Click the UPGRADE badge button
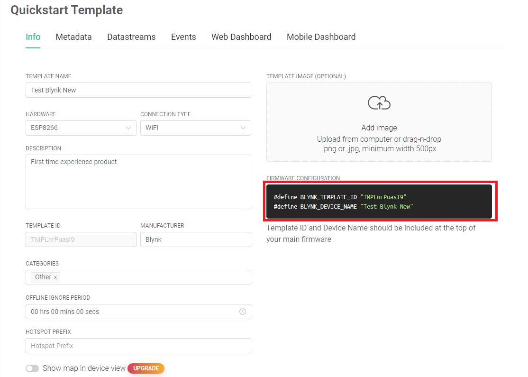The width and height of the screenshot is (528, 377). [146, 368]
